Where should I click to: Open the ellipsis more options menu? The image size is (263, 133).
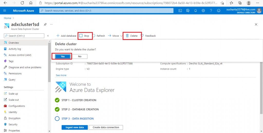point(51,24)
